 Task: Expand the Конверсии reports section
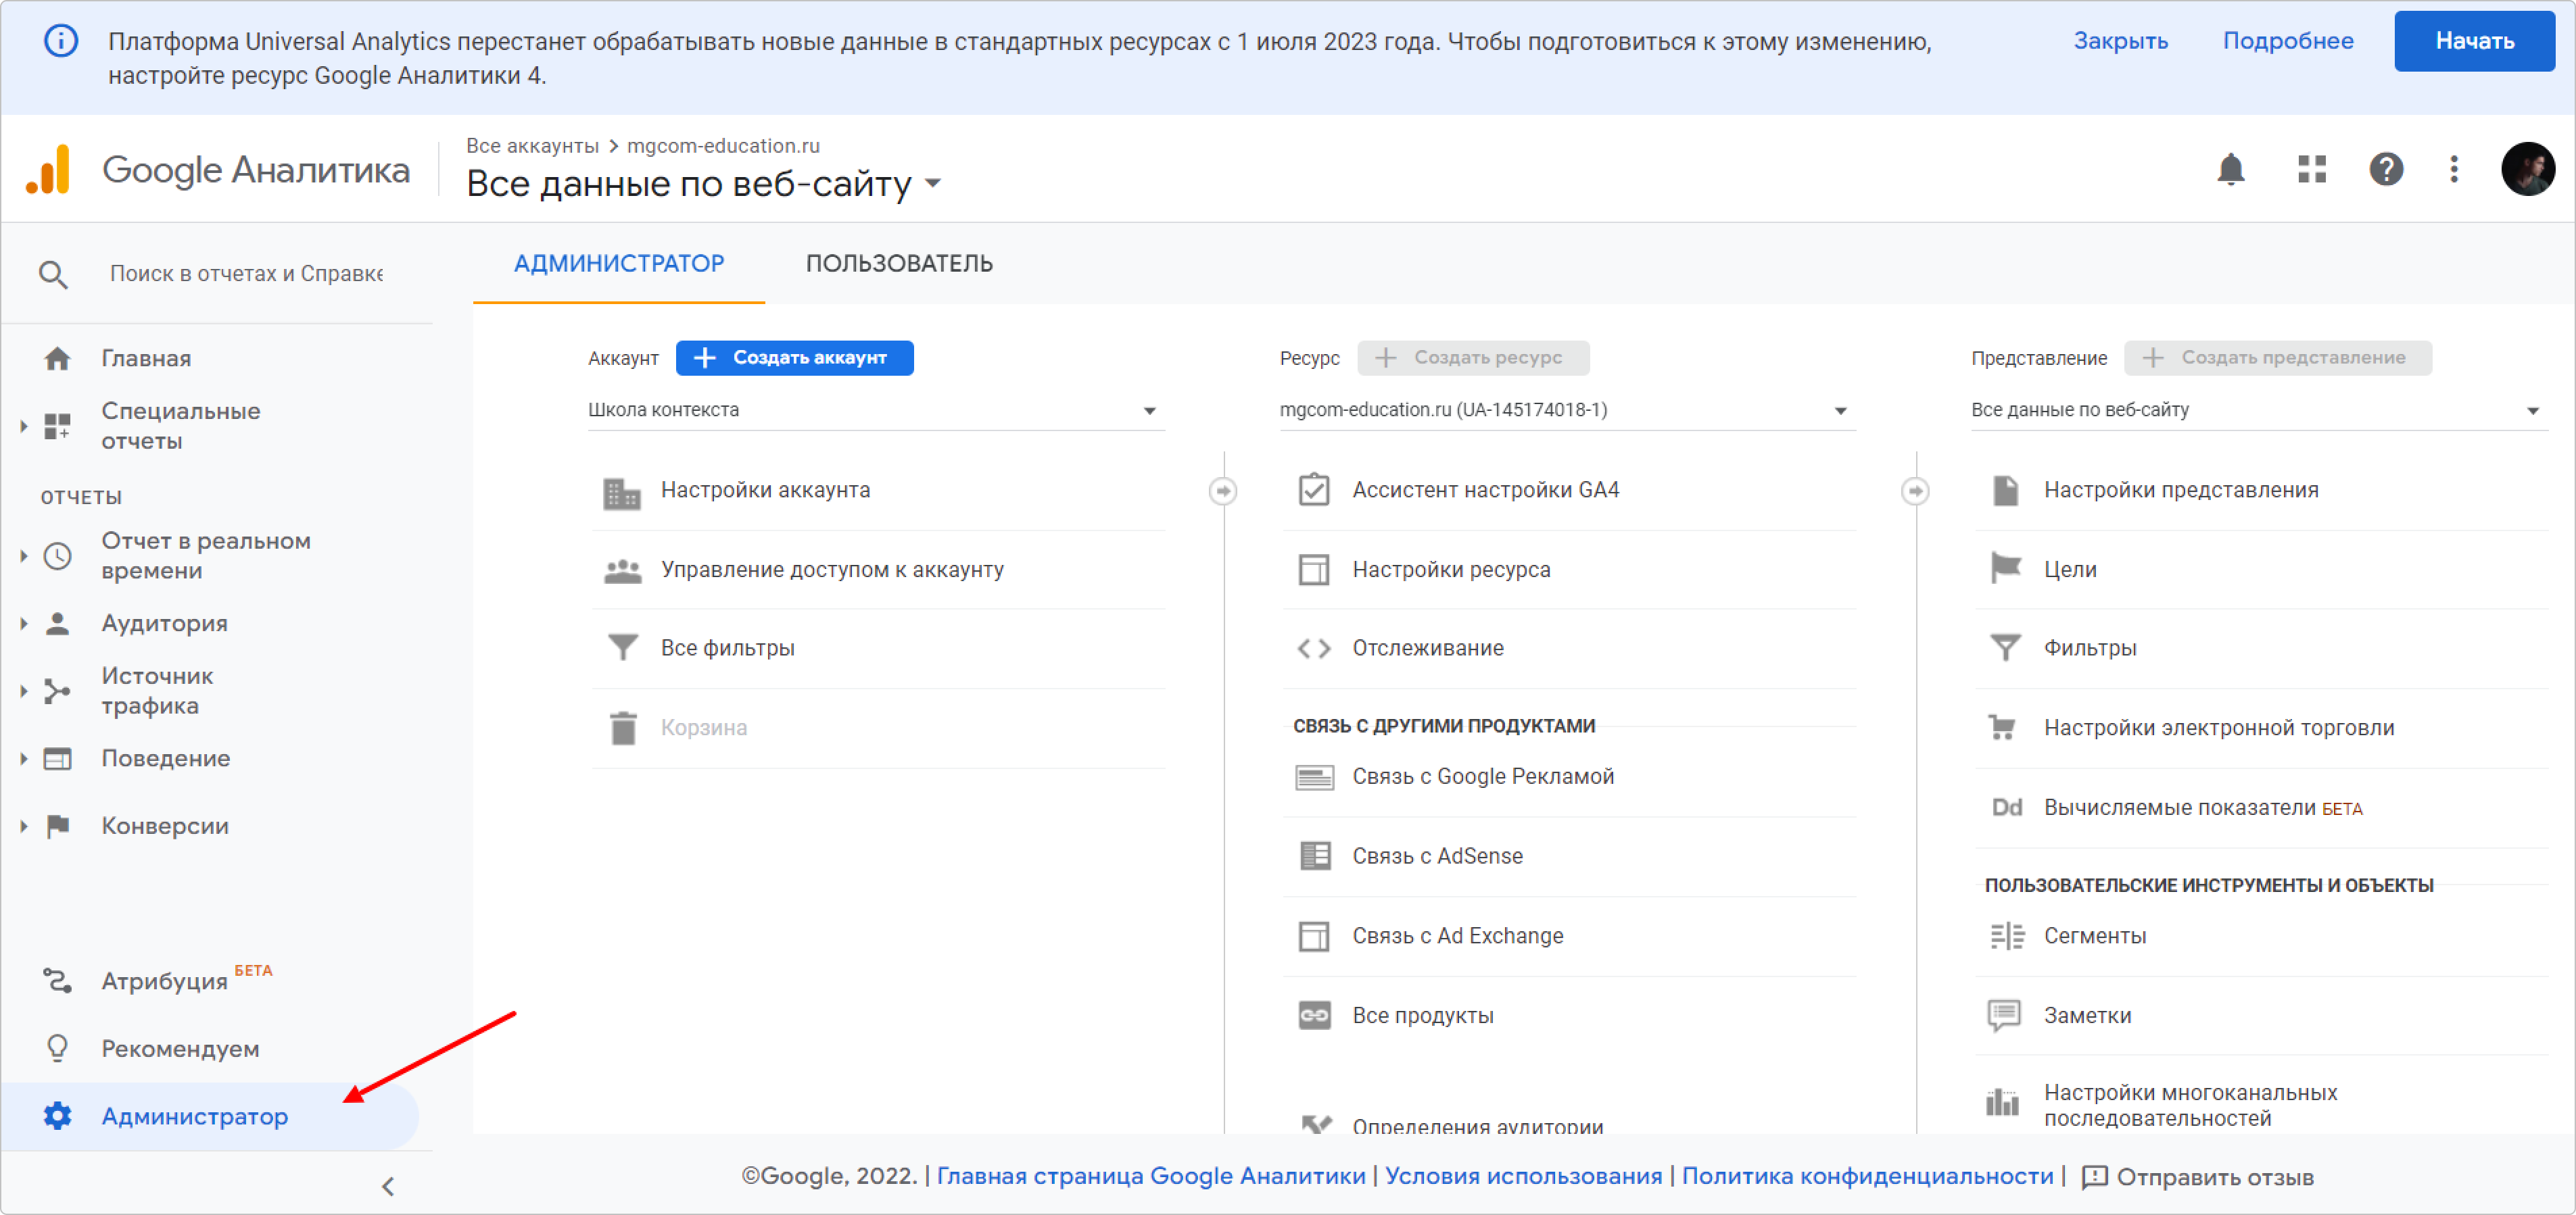(x=24, y=826)
